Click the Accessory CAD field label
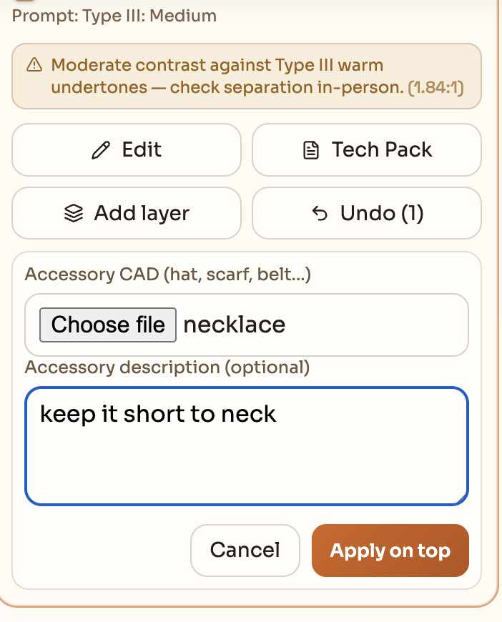This screenshot has height=622, width=502. tap(168, 274)
